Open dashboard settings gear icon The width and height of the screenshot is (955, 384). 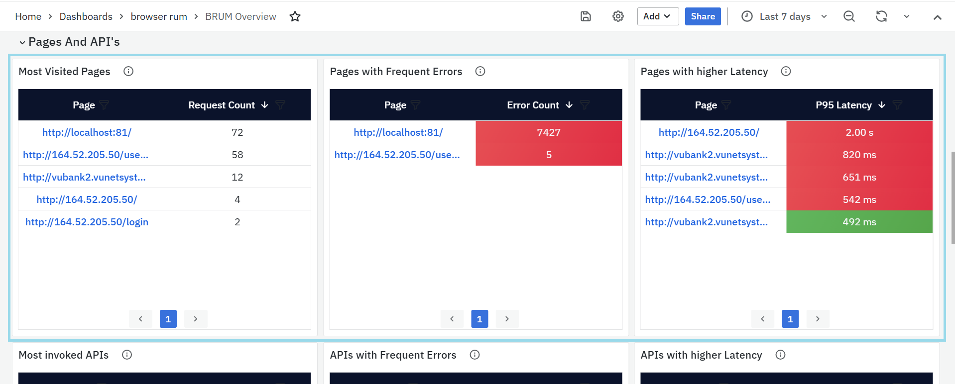(x=618, y=16)
